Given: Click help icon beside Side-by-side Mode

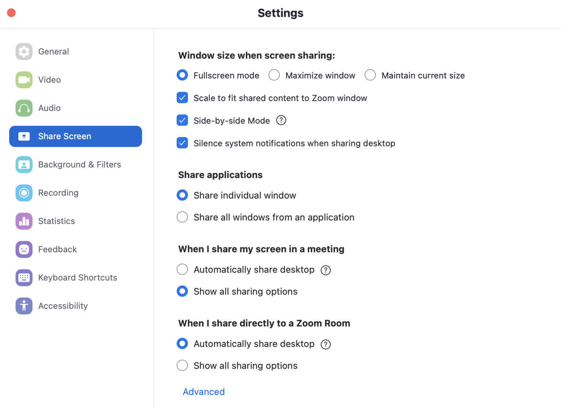Looking at the screenshot, I should tap(281, 120).
